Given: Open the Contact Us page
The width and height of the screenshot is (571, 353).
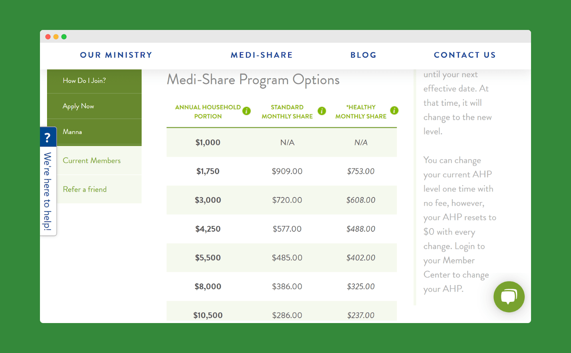Looking at the screenshot, I should click(465, 55).
